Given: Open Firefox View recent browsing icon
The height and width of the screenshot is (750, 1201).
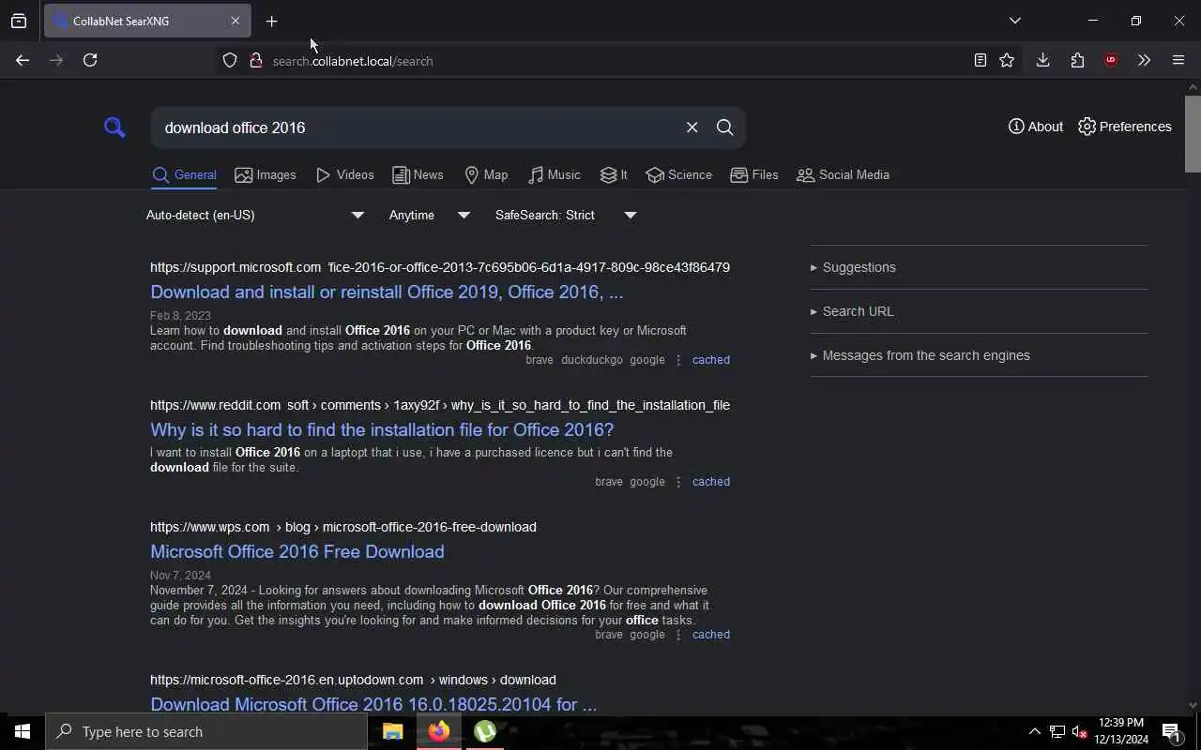Looking at the screenshot, I should tap(19, 21).
